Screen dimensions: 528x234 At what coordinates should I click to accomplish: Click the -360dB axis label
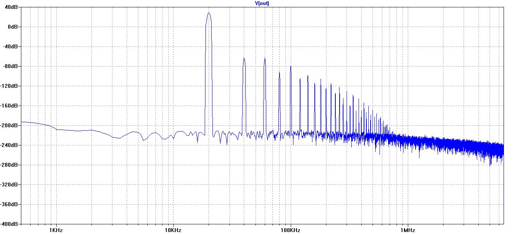[10, 205]
